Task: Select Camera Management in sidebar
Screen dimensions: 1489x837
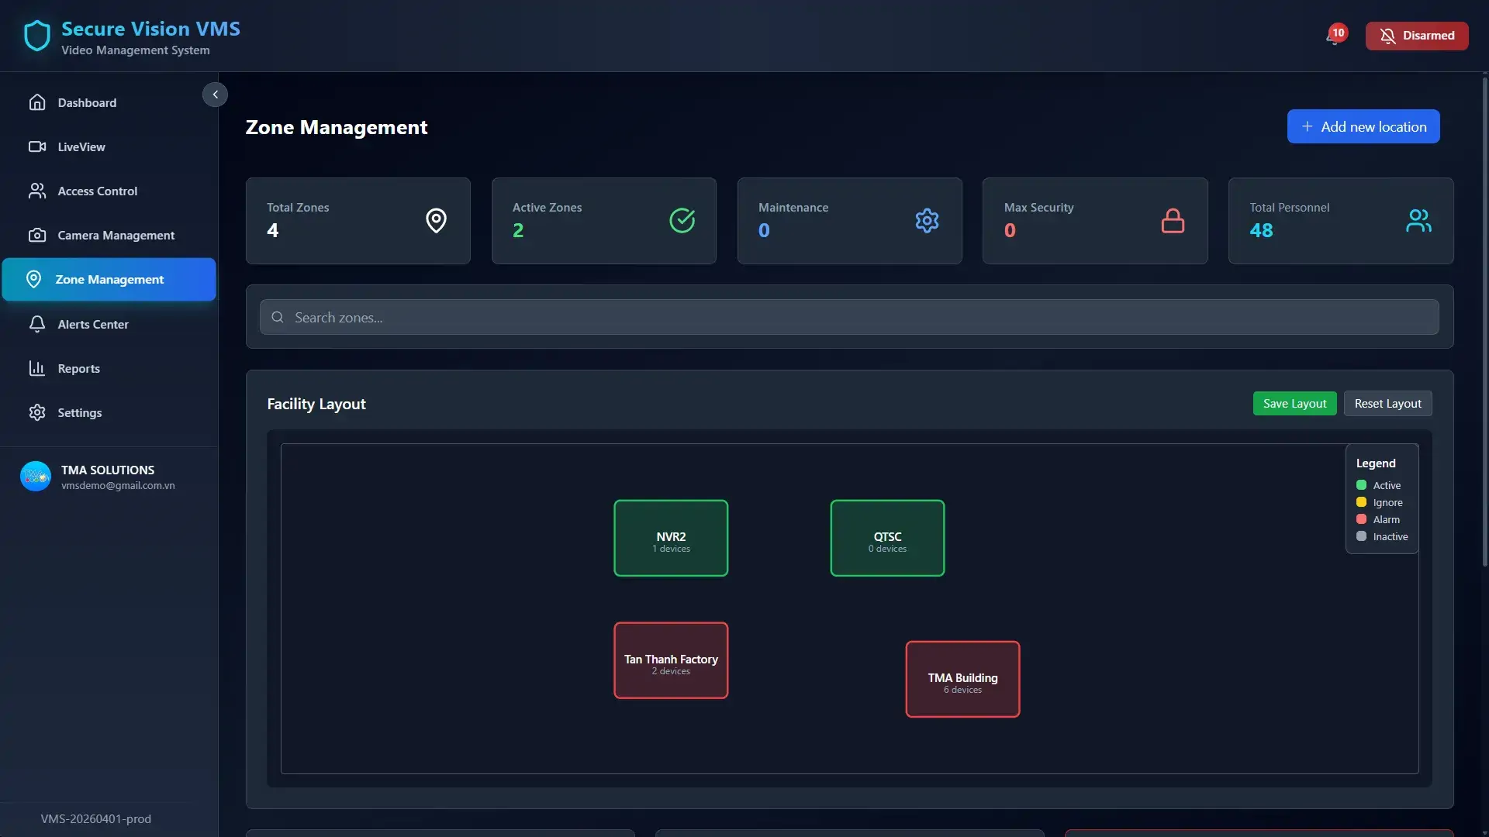Action: tap(109, 235)
